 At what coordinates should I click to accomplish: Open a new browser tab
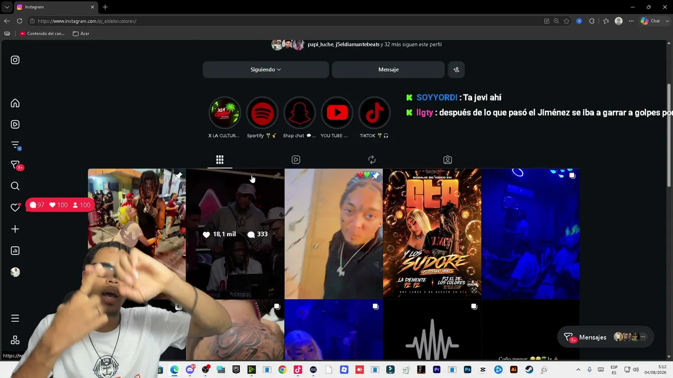(x=105, y=7)
